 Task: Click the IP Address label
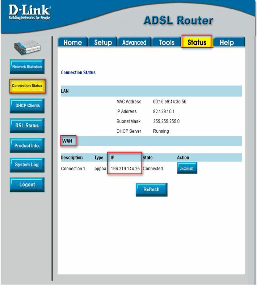[x=126, y=111]
